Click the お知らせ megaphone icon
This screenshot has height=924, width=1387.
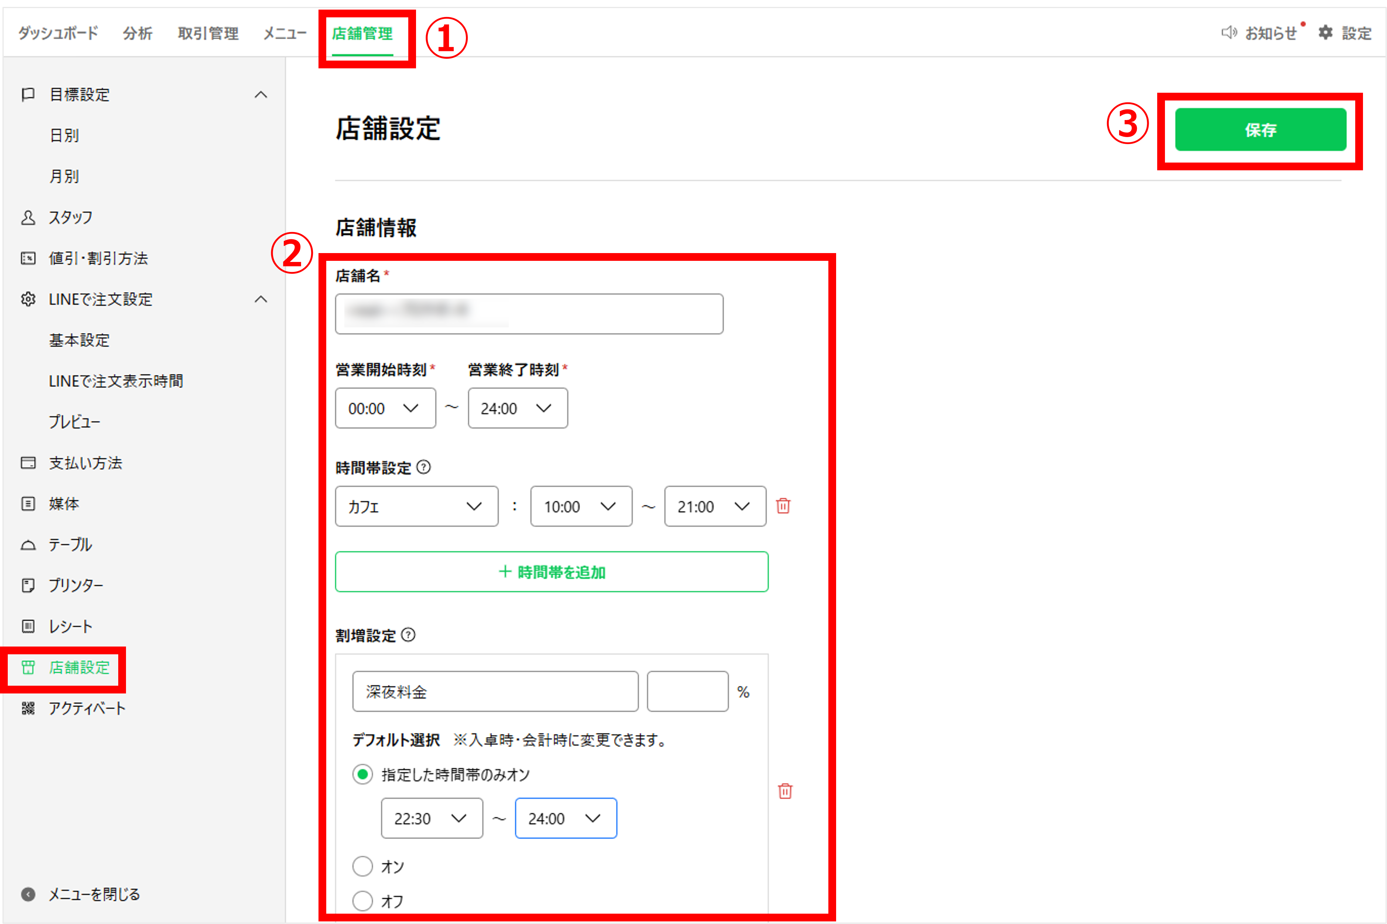(x=1228, y=33)
